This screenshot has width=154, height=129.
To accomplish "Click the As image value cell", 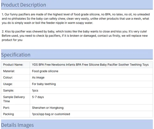I will 91,78.
